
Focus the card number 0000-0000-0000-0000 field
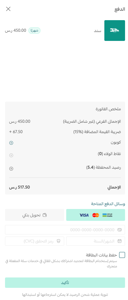pos(65,230)
